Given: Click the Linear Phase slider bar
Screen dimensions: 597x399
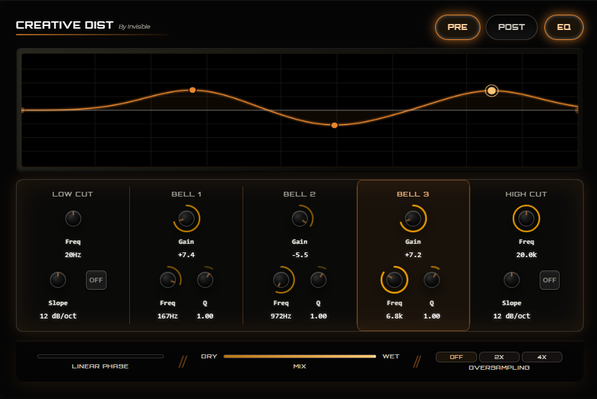Looking at the screenshot, I should click(101, 356).
